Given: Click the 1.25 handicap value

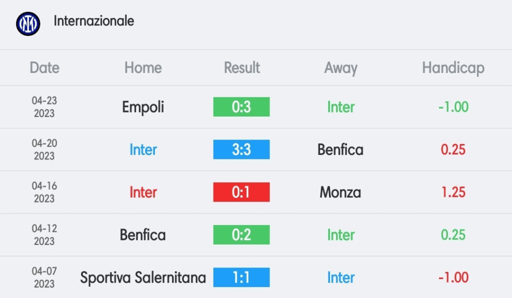Looking at the screenshot, I should pos(453,192).
